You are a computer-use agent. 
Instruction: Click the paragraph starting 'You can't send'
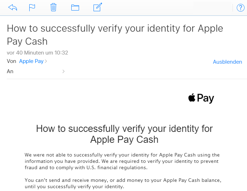coord(123,183)
